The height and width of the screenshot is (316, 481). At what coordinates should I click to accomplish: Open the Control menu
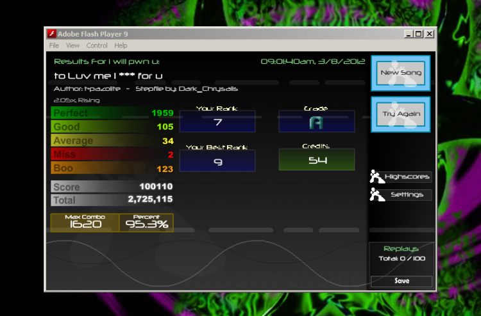coord(97,45)
